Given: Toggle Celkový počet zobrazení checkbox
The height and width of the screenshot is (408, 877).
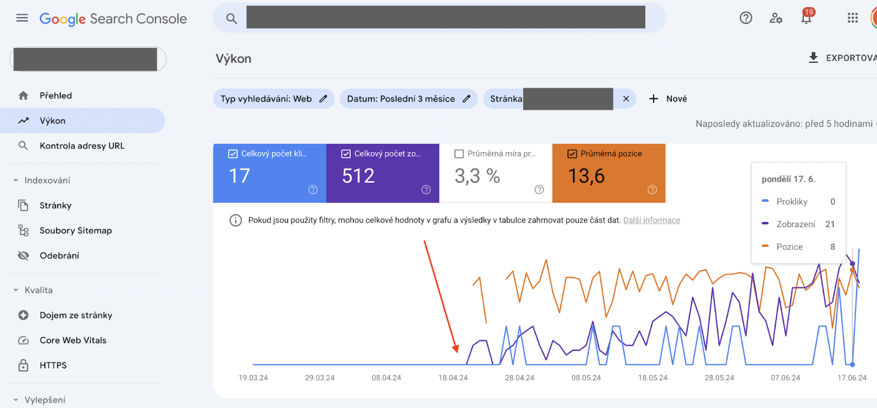Looking at the screenshot, I should [346, 154].
